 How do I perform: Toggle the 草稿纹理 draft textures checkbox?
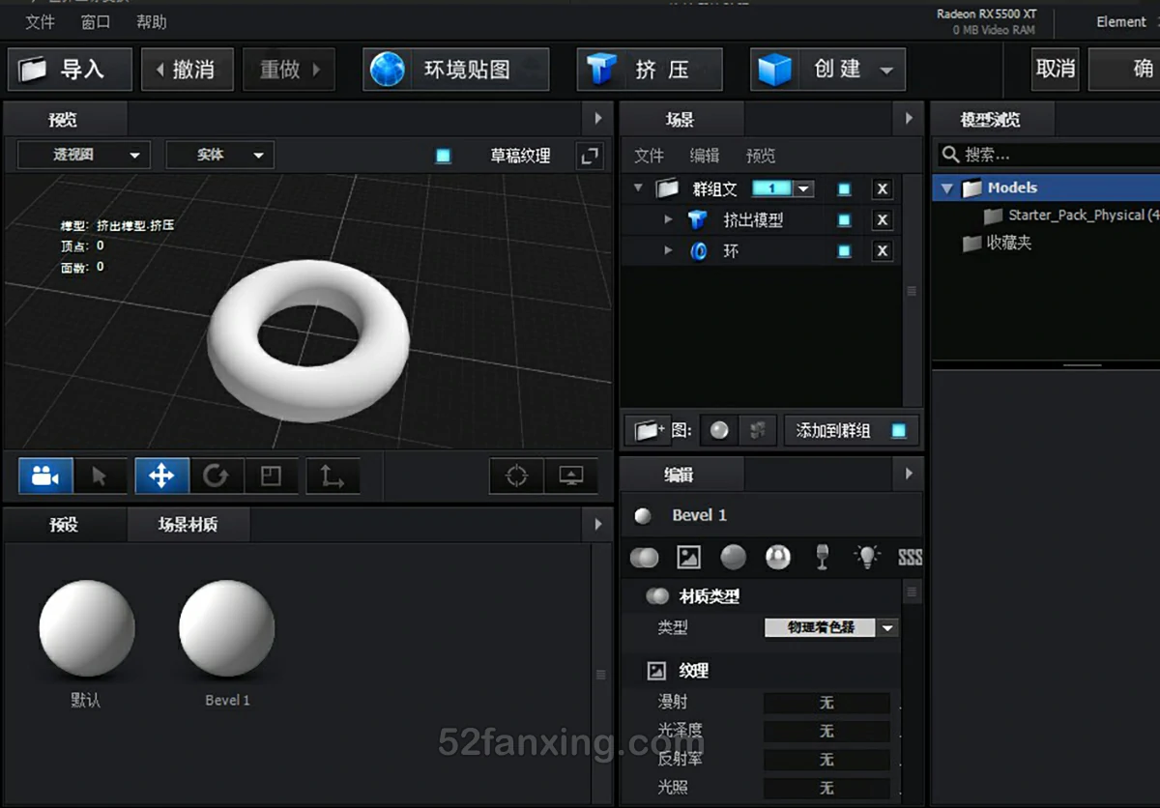click(443, 156)
